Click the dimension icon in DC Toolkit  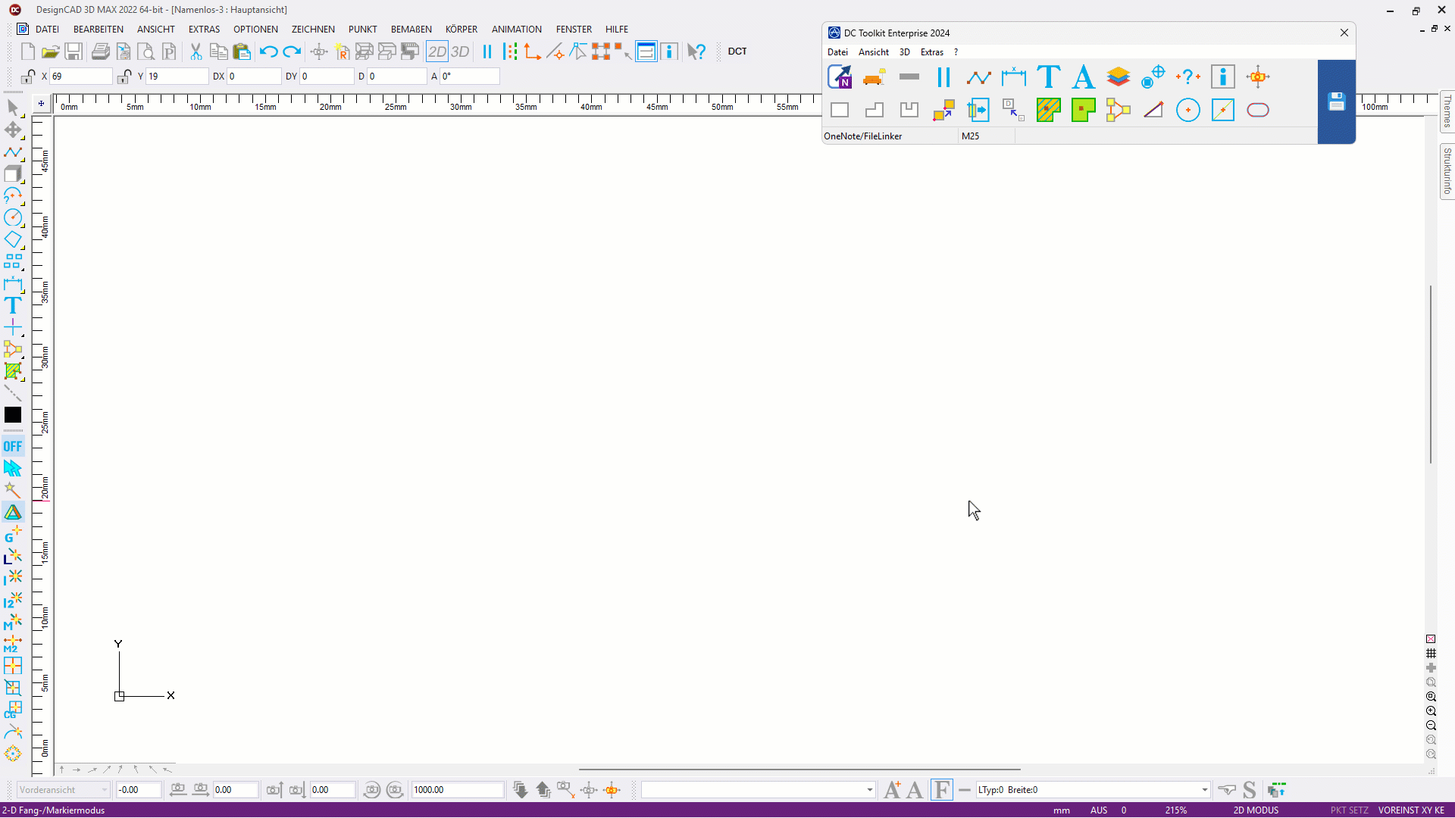click(x=1014, y=76)
